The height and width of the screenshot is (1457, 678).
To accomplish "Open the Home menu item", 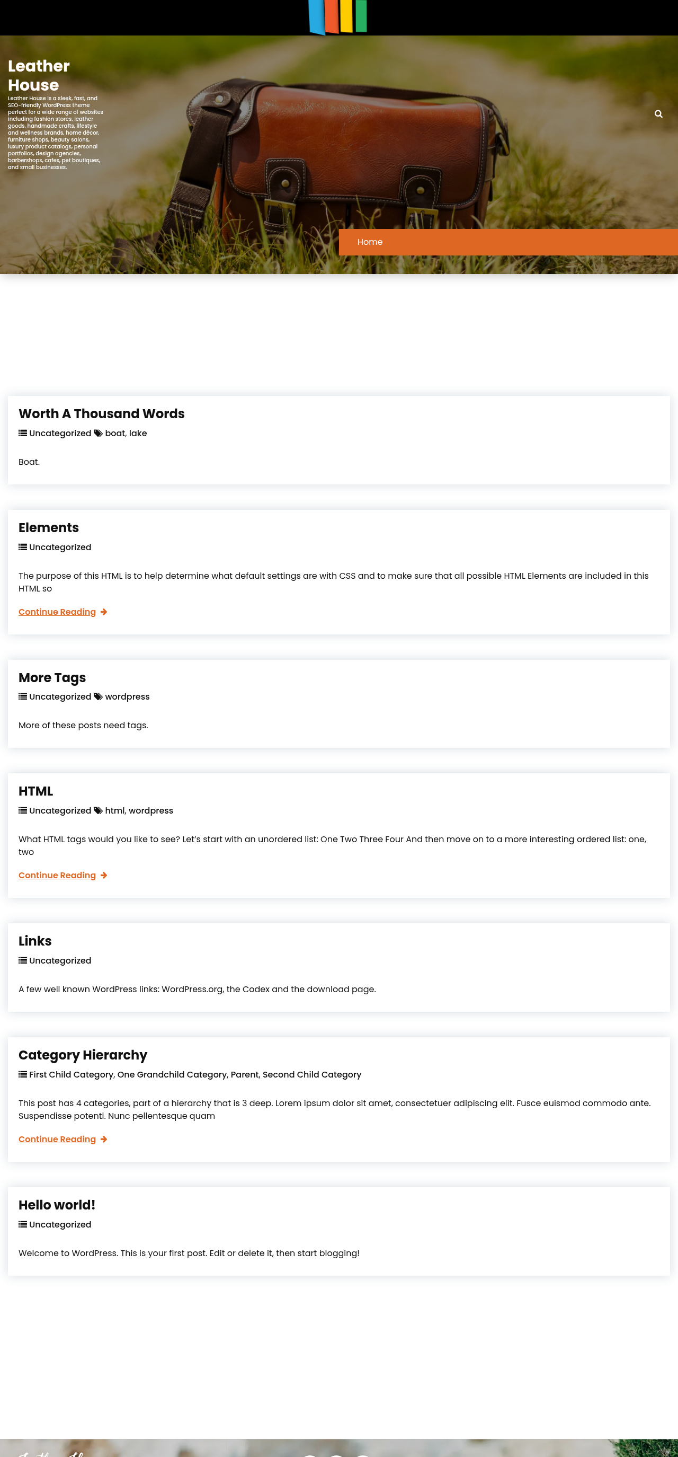I will [x=370, y=242].
